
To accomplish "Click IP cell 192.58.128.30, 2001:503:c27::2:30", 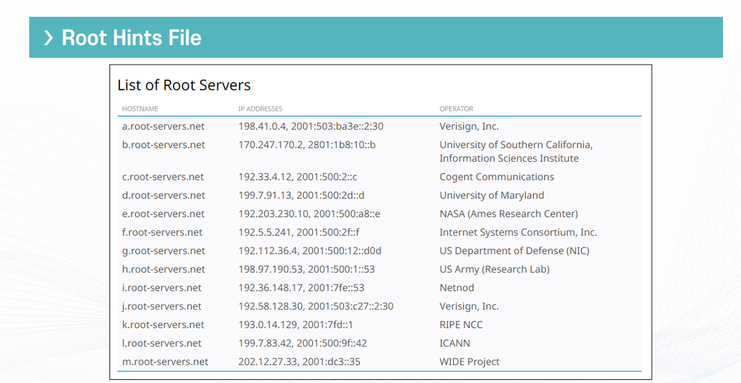I will click(315, 306).
